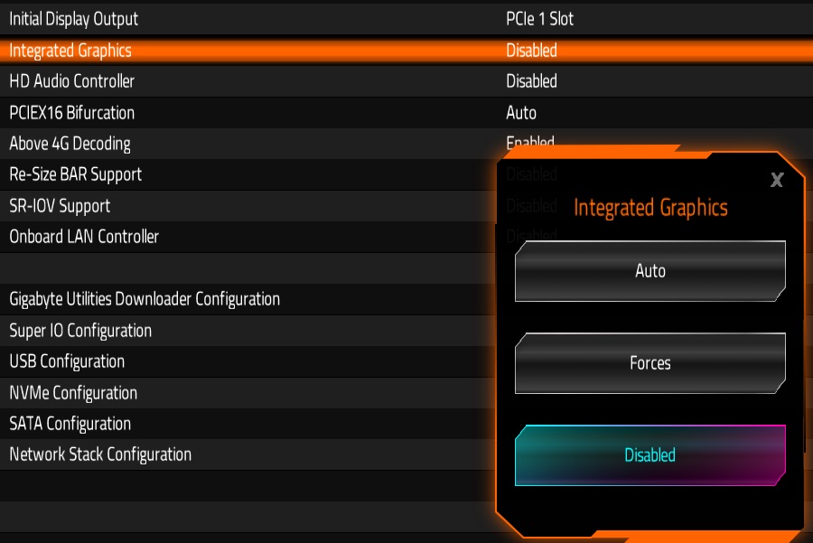Select Above 4G Decoding setting
This screenshot has height=543, width=813.
point(70,144)
